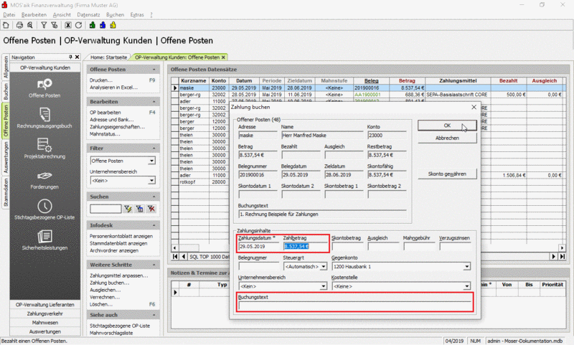
Task: Click into the Zahlbetrag field
Action: click(x=305, y=247)
